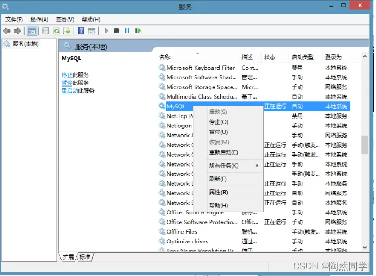Sort by the 名称 column header
The height and width of the screenshot is (276, 376).
(198, 57)
